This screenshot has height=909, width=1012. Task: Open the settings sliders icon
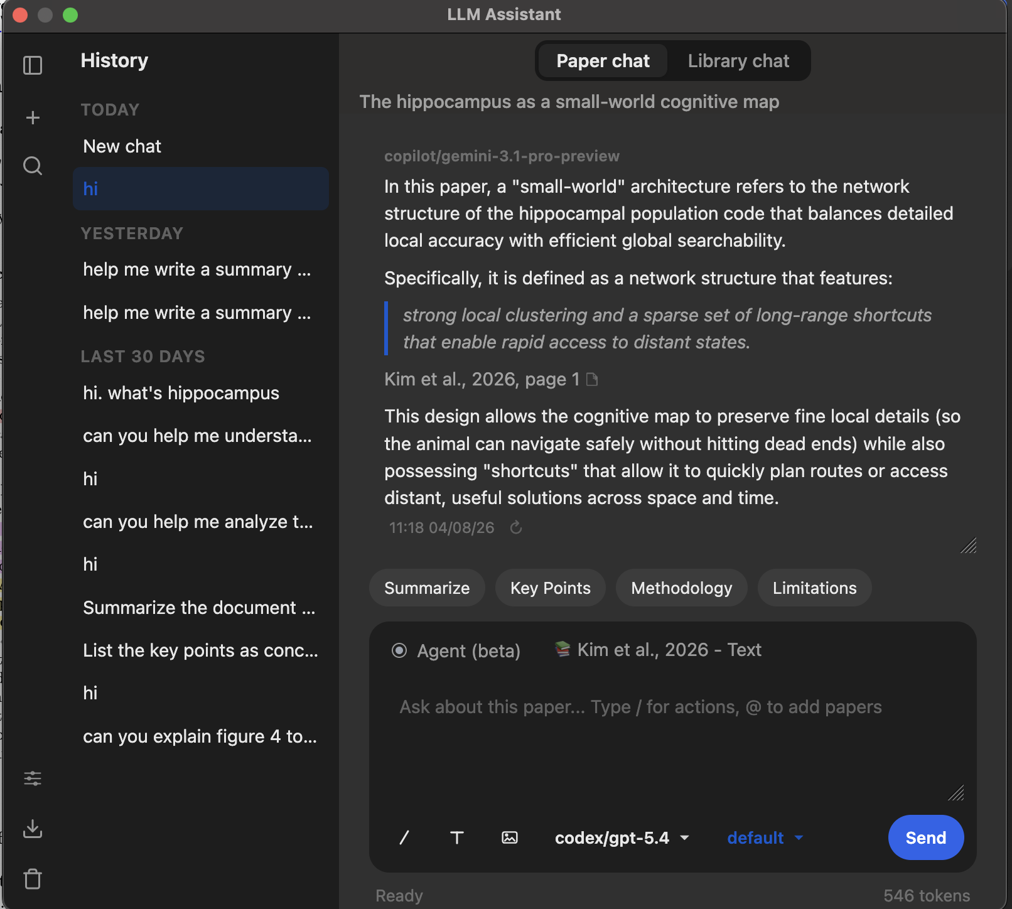[x=33, y=778]
